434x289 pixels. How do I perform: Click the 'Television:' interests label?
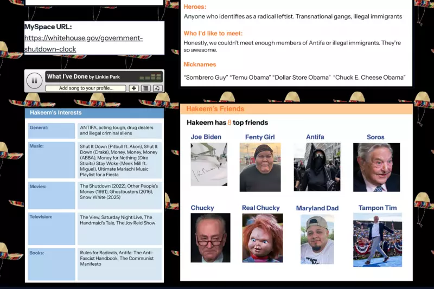[41, 217]
